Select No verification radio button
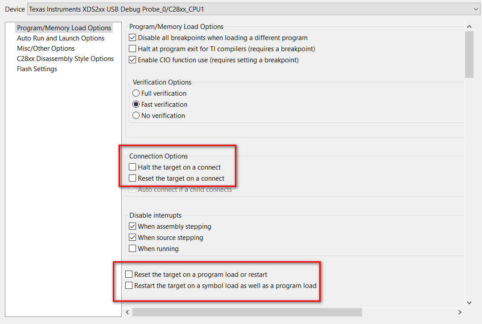Image resolution: width=482 pixels, height=324 pixels. coord(136,116)
